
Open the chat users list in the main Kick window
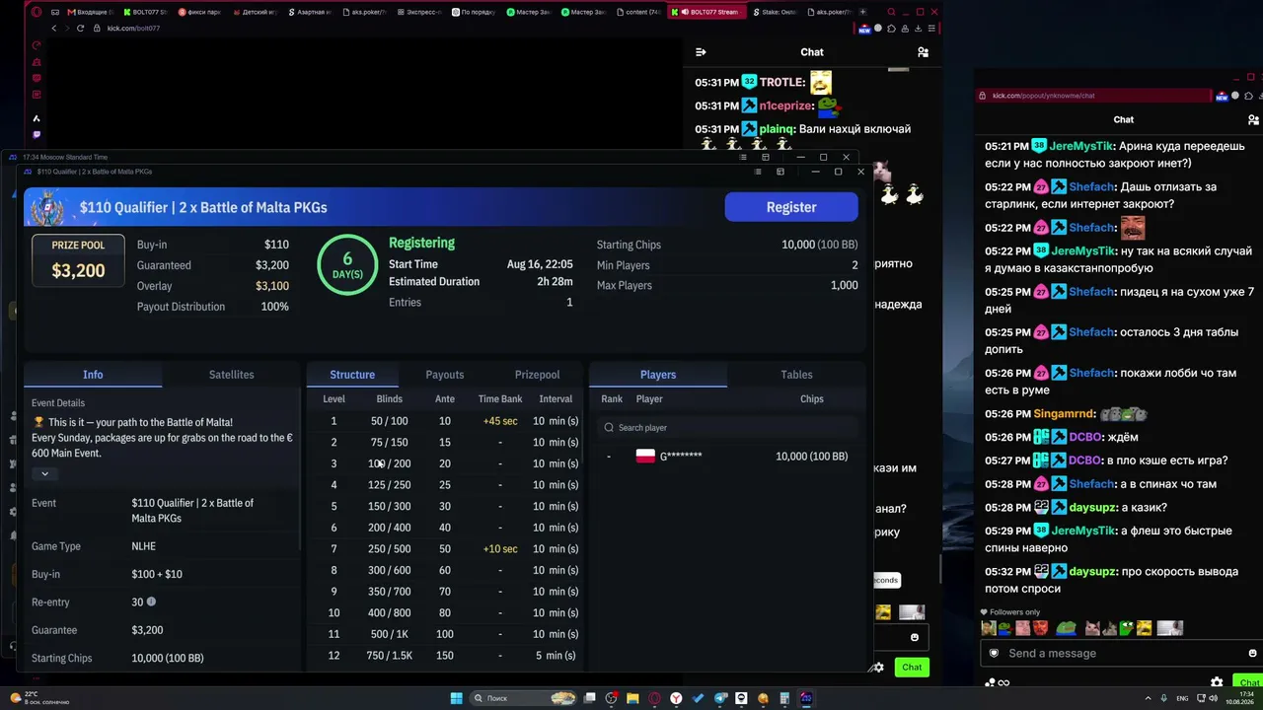(923, 52)
